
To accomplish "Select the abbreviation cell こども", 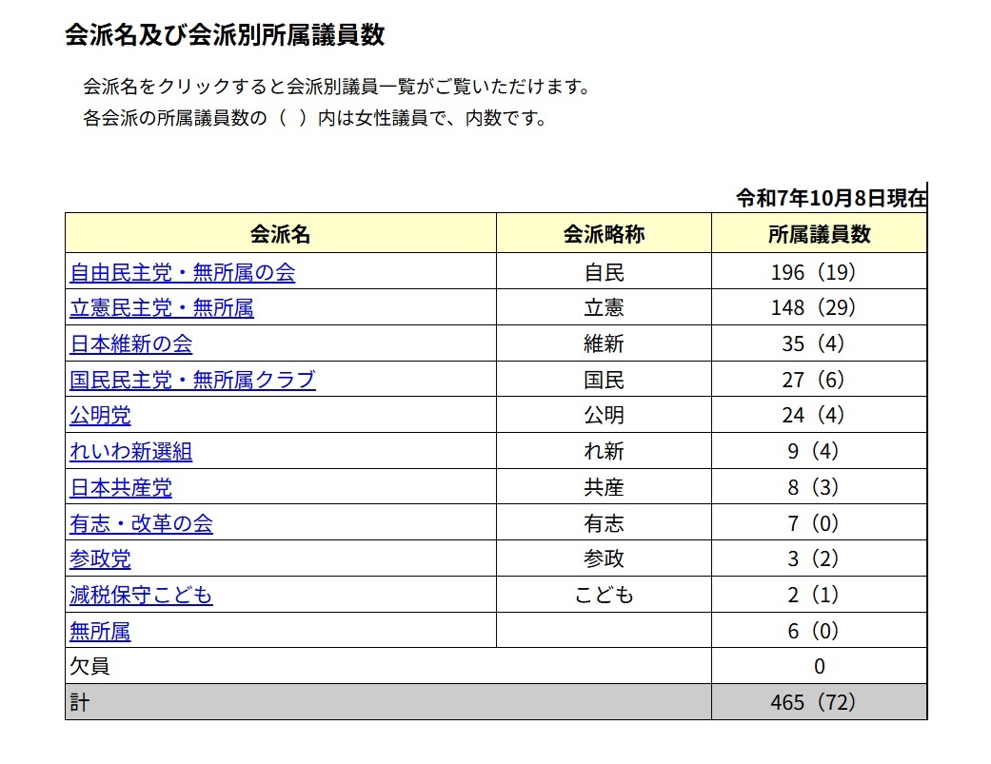I will click(x=605, y=595).
